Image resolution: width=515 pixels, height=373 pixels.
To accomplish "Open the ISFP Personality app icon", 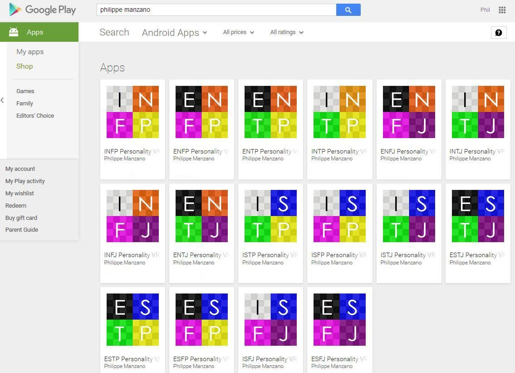I will coord(339,216).
